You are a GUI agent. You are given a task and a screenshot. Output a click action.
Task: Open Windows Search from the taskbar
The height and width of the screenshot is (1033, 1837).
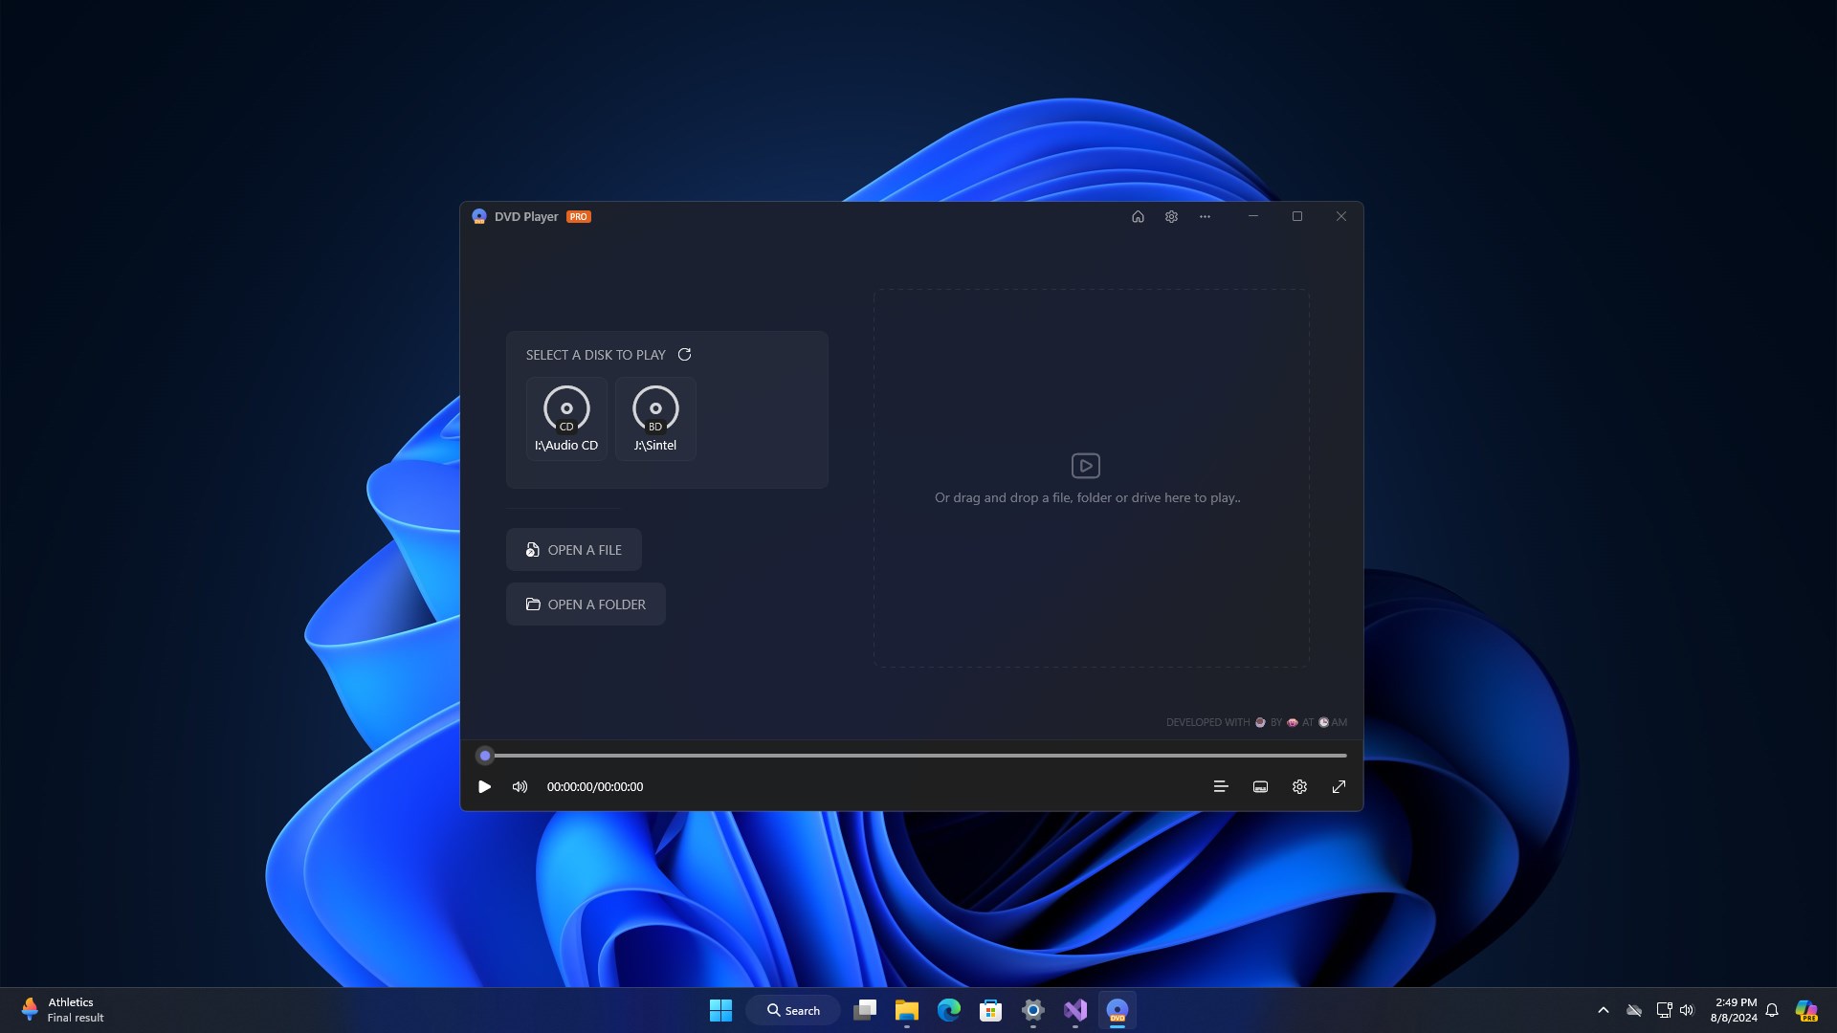[793, 1009]
